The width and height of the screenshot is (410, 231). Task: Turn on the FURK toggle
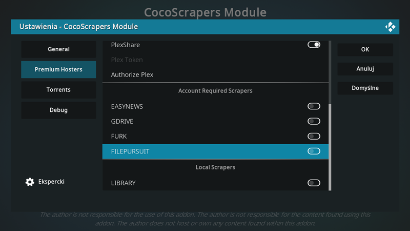tap(314, 136)
